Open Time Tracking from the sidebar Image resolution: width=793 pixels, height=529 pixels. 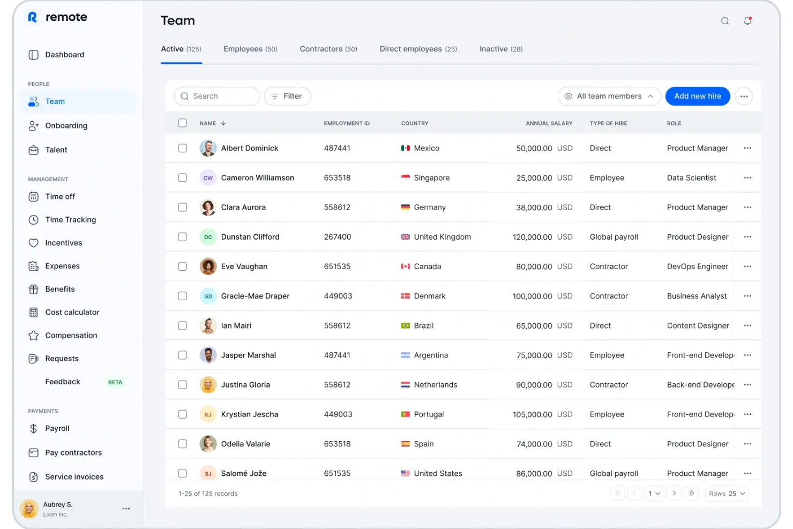tap(69, 219)
